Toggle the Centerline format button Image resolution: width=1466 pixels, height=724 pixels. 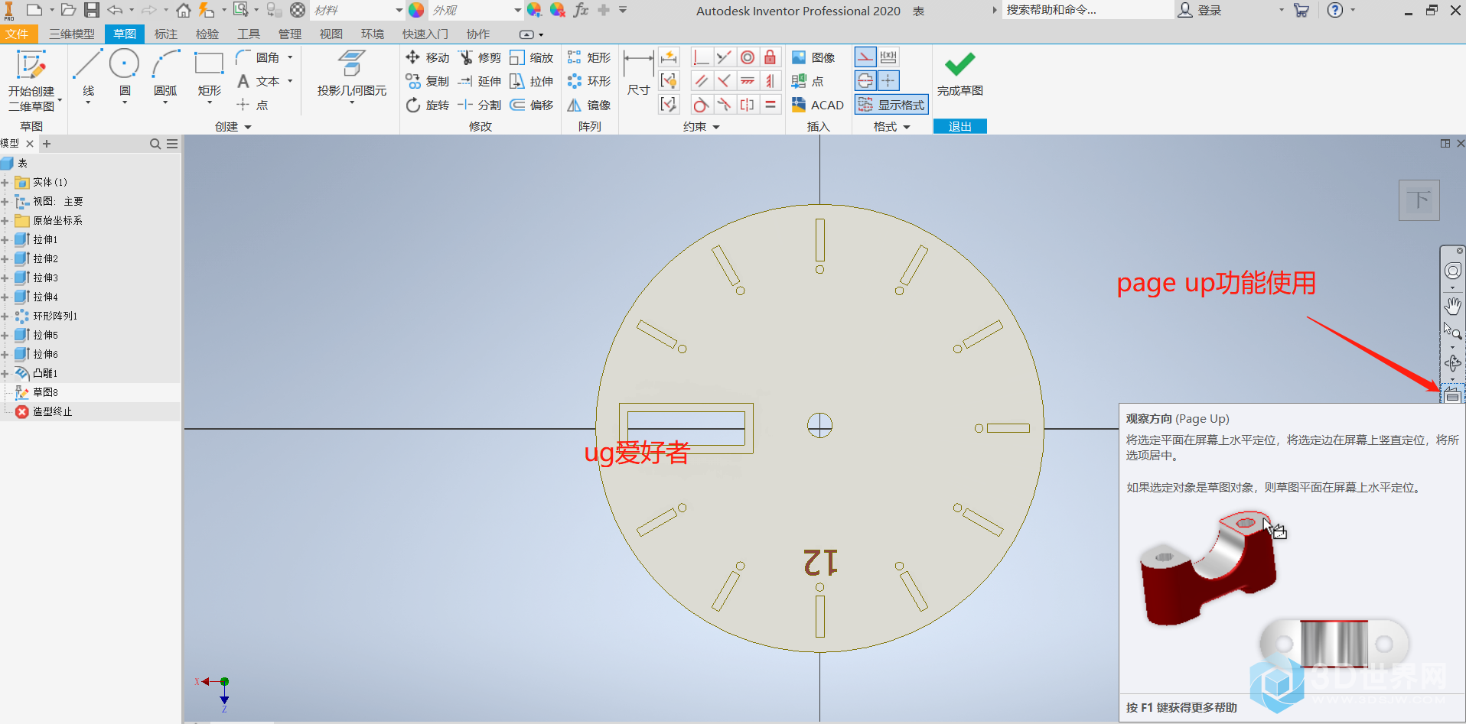pyautogui.click(x=865, y=80)
